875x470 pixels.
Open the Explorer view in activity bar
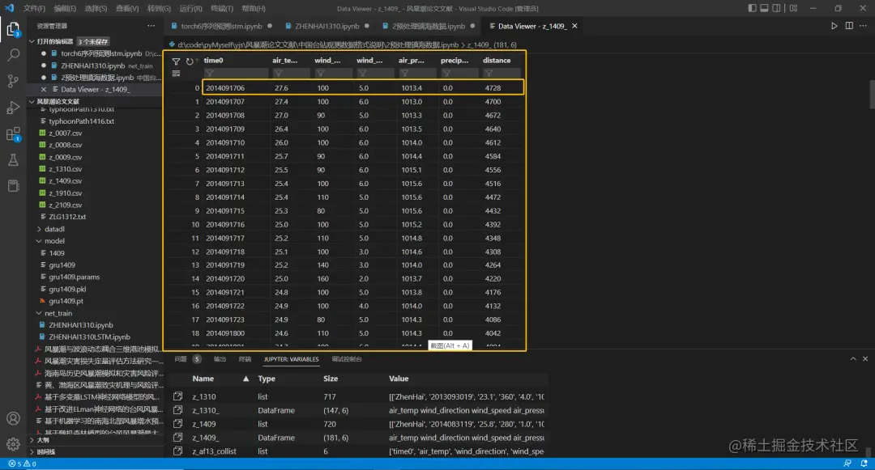coord(13,29)
